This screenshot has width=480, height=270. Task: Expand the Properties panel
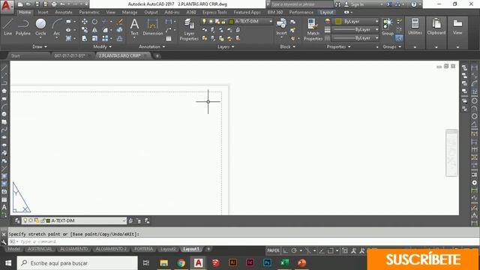click(x=338, y=46)
